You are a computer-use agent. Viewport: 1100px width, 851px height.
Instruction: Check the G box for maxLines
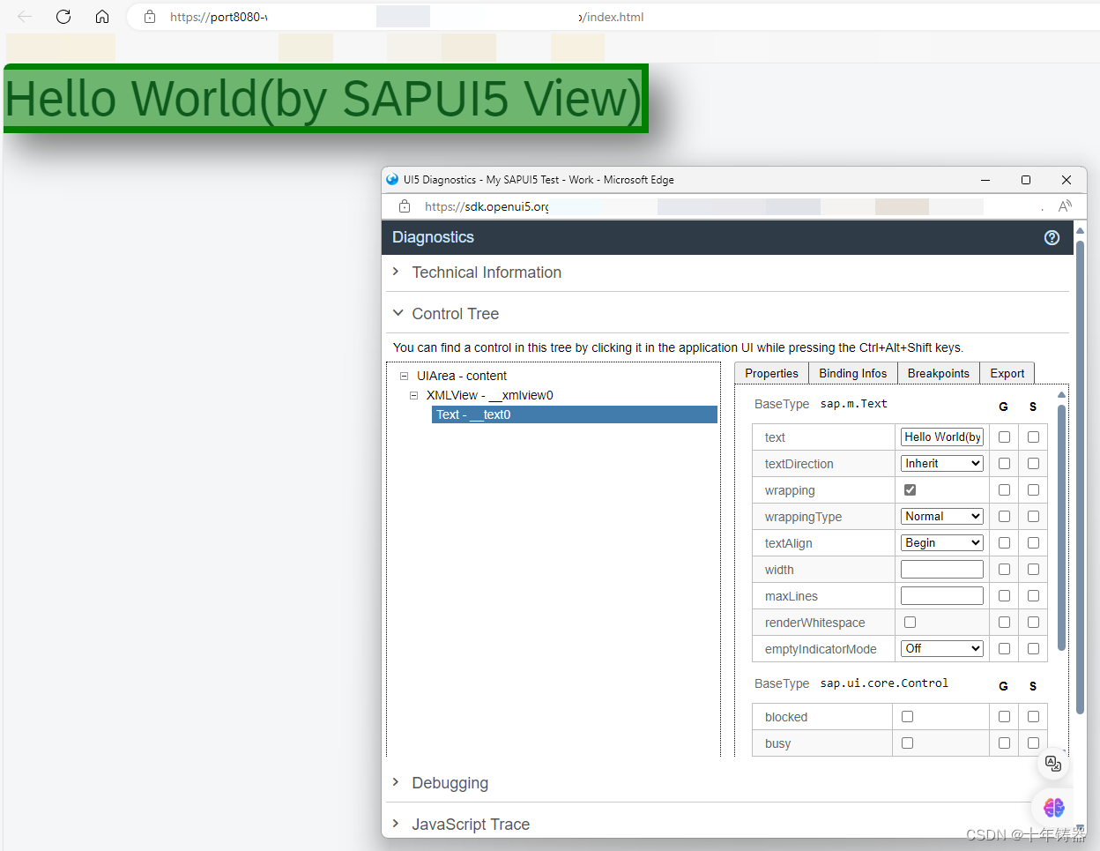point(1004,595)
